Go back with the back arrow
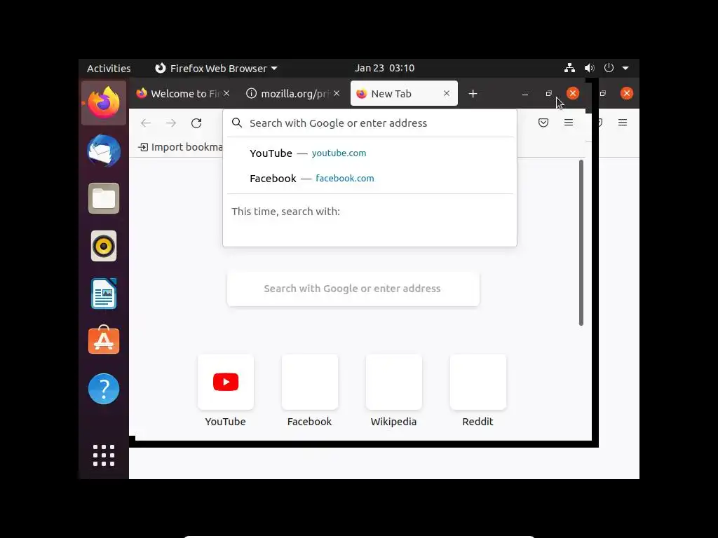This screenshot has width=718, height=538. tap(146, 123)
